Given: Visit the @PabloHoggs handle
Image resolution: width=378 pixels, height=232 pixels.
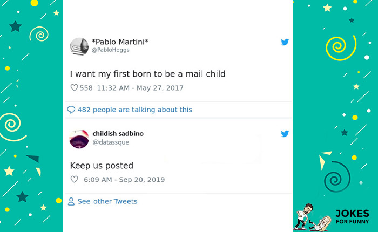Looking at the screenshot, I should [111, 50].
